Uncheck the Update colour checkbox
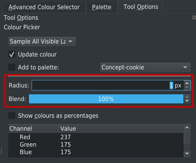 click(12, 54)
